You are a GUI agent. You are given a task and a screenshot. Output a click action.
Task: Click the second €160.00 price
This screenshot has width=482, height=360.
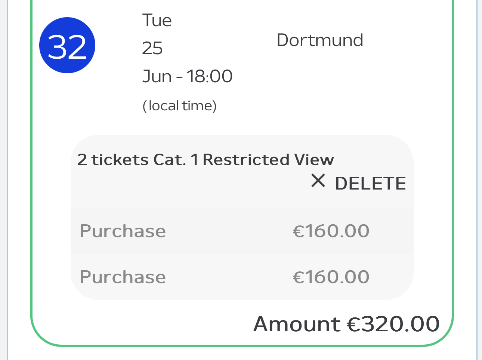331,277
